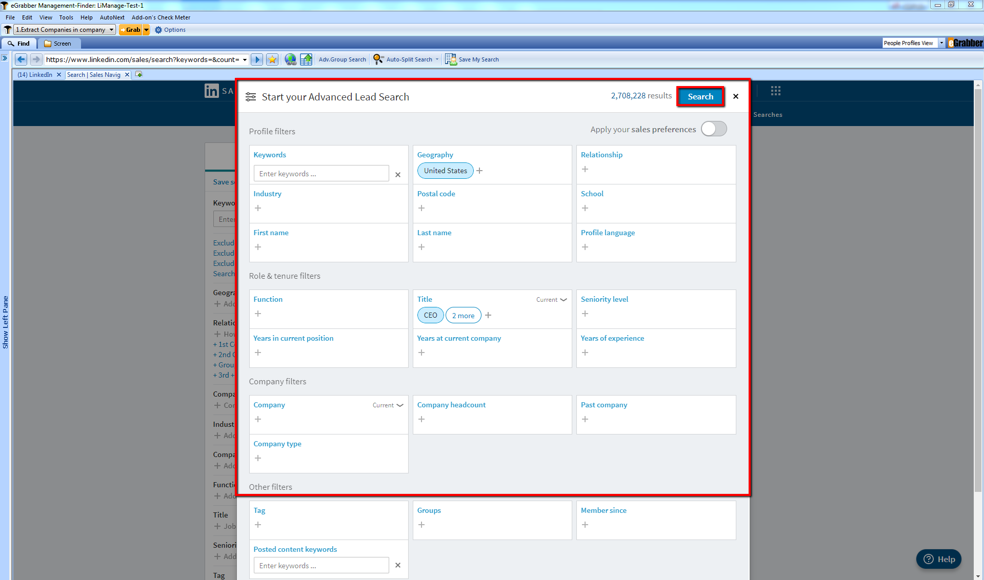The height and width of the screenshot is (580, 984).
Task: Click the spreadsheet export icon in toolbar
Action: (x=306, y=59)
